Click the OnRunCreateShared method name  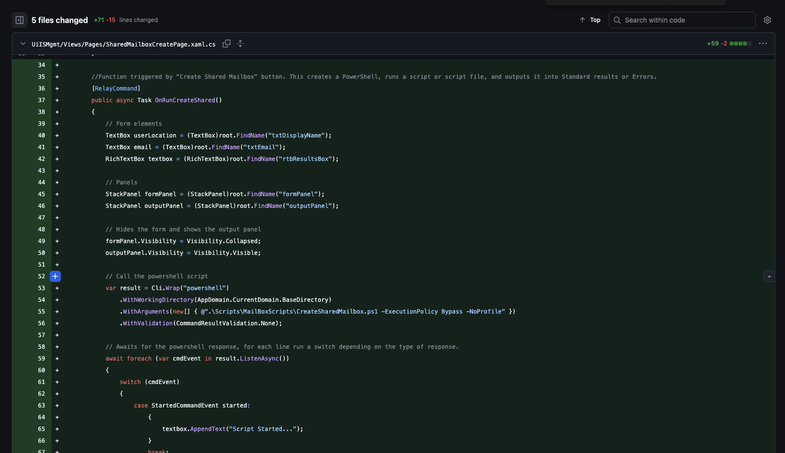(185, 100)
